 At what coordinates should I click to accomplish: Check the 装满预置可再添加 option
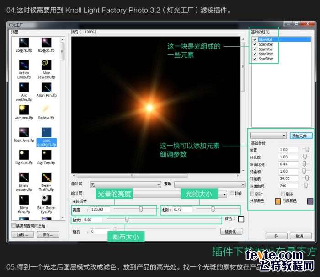(14, 226)
